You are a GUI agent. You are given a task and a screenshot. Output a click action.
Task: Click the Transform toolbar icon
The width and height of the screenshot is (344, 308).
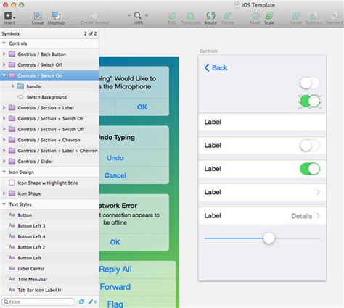pos(190,16)
